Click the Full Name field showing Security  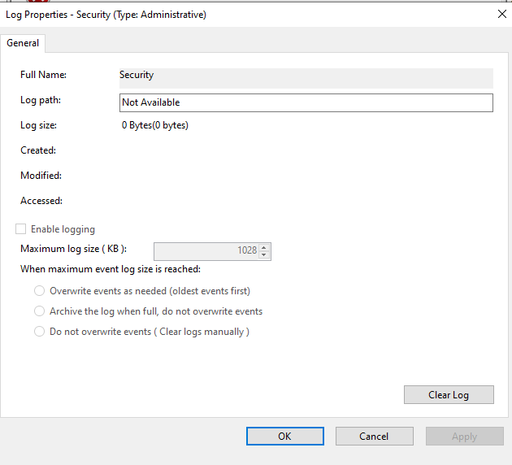click(306, 76)
